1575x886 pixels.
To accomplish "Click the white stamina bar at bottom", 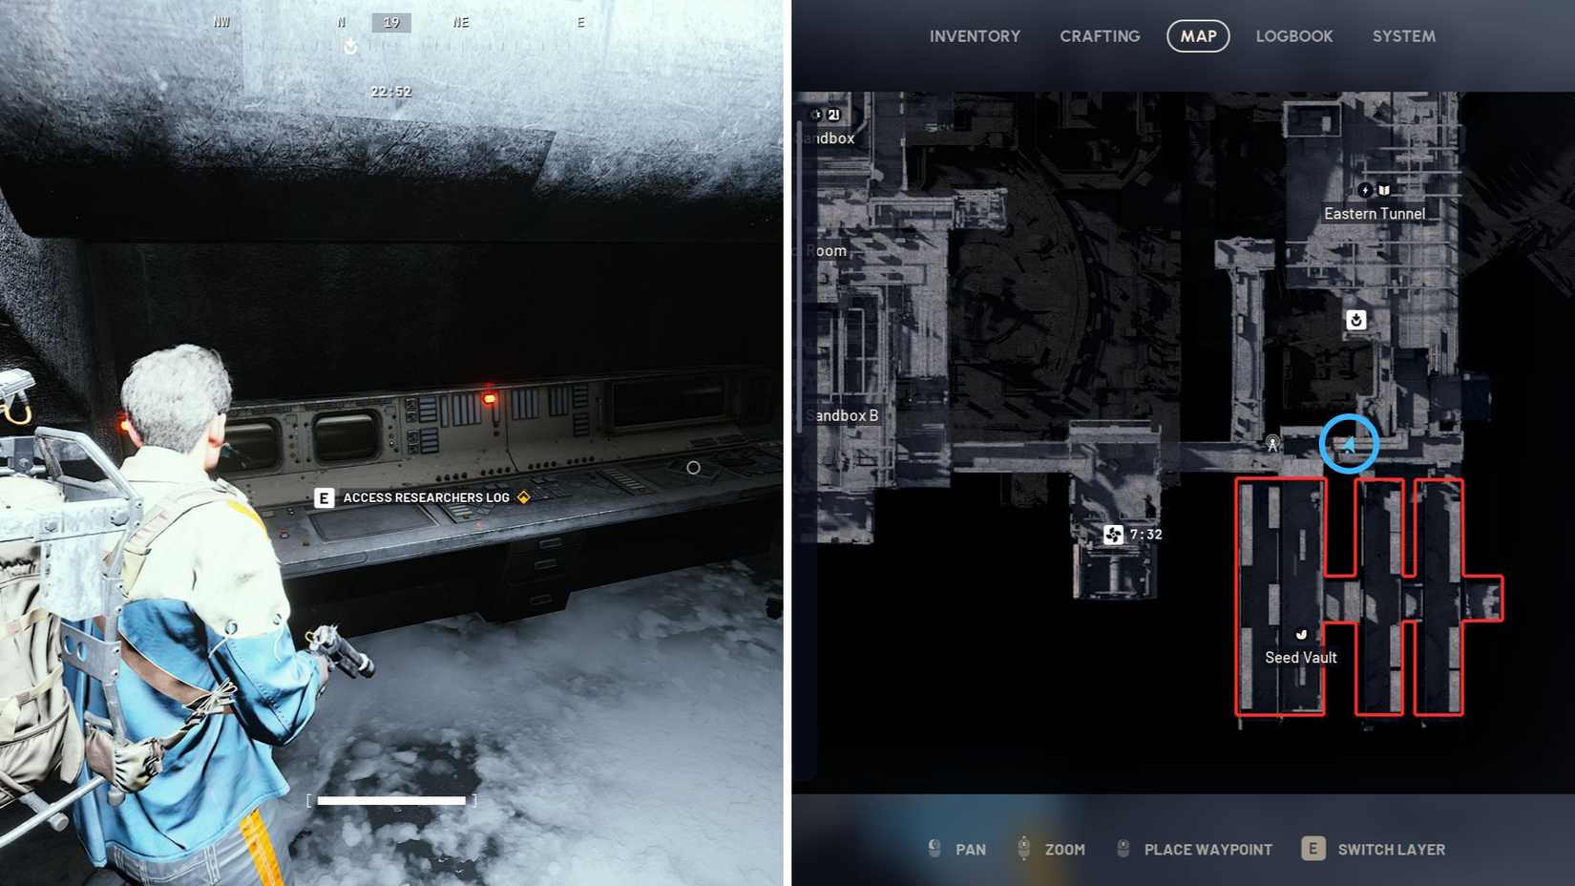I will (391, 800).
